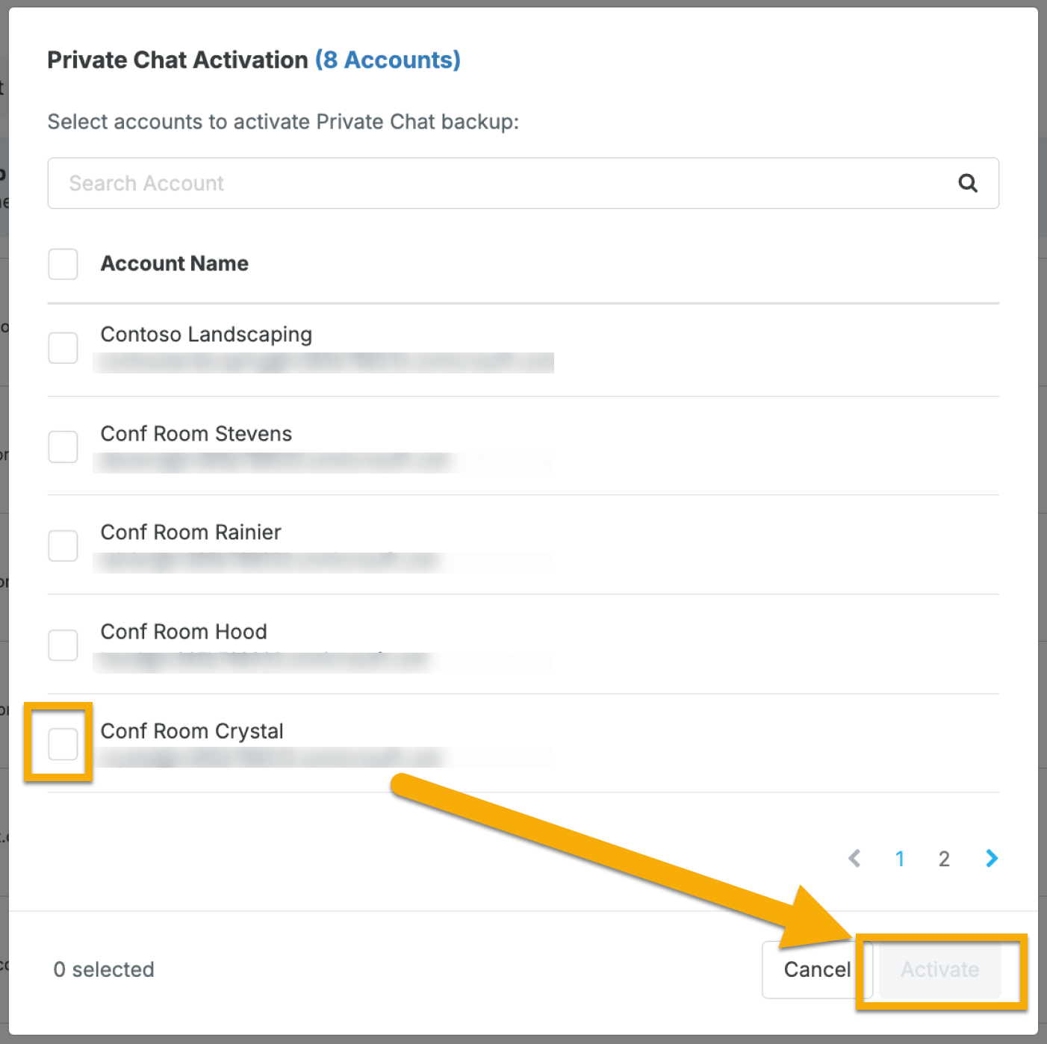Click the Conf Room Rainier row label

click(191, 532)
